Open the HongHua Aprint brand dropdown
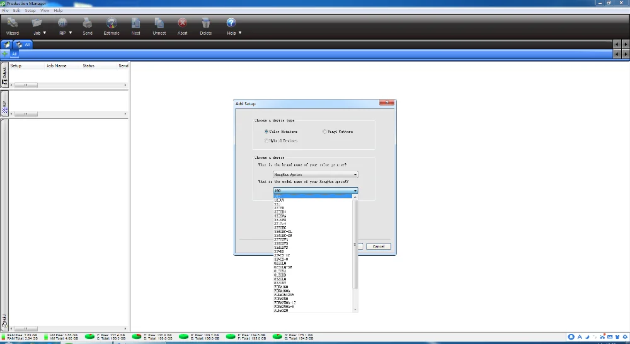This screenshot has width=630, height=344. click(316, 175)
